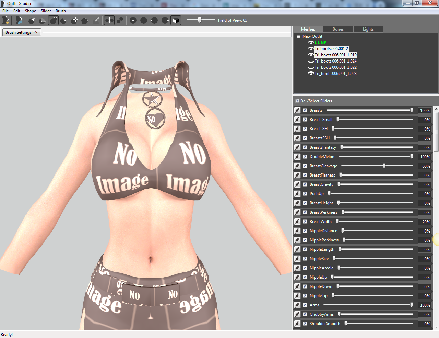Click the circle icon with right-side dot
The width and height of the screenshot is (439, 338).
(165, 20)
